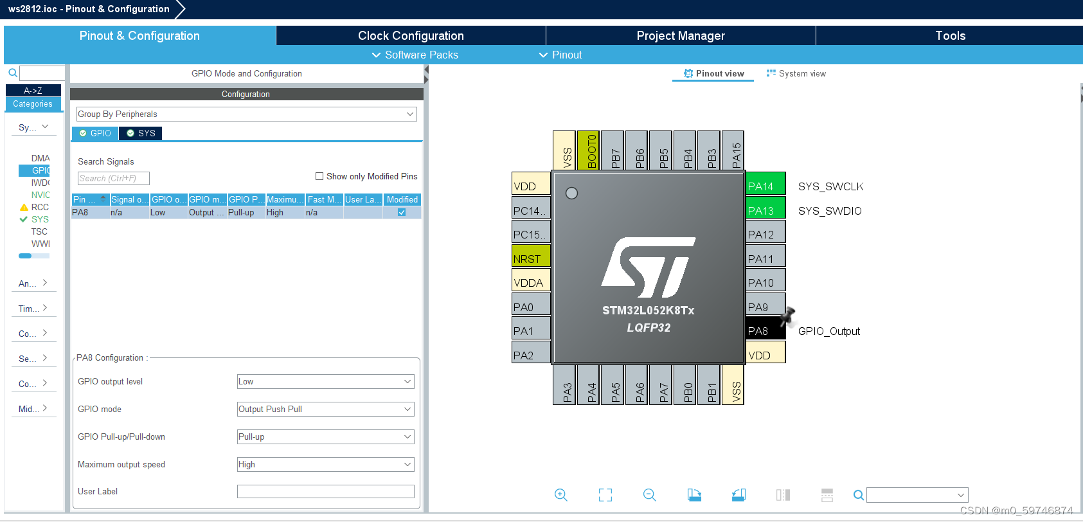Select the PB0 pin on chip
The height and width of the screenshot is (522, 1083).
tap(685, 385)
